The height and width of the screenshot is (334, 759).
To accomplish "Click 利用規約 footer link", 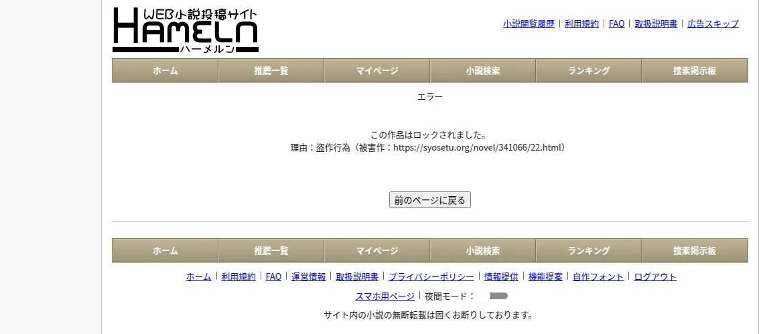I will [238, 277].
